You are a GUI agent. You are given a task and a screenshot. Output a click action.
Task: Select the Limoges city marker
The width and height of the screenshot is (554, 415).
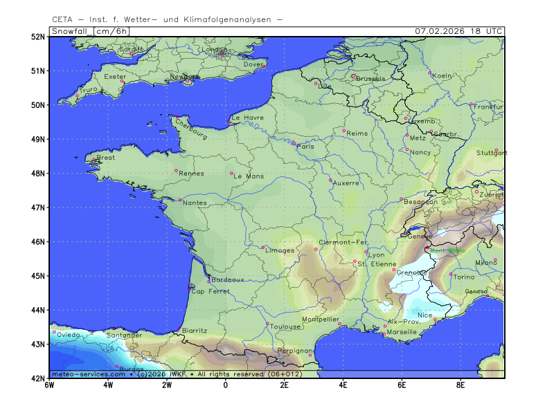(x=262, y=248)
